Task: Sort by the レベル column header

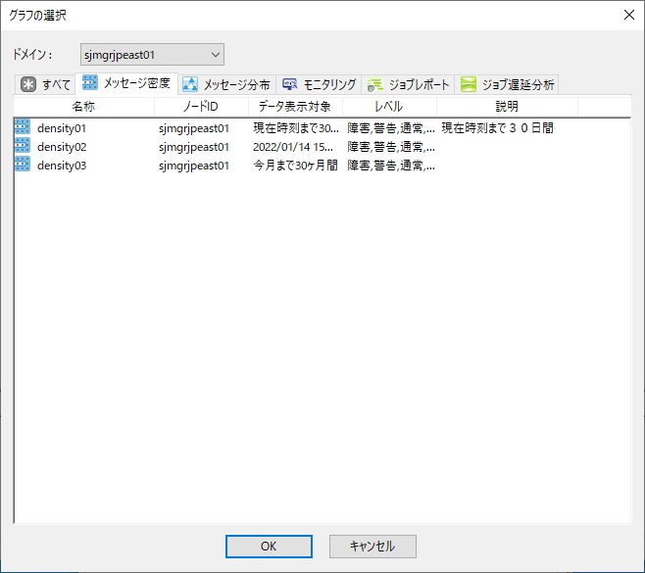Action: click(389, 107)
